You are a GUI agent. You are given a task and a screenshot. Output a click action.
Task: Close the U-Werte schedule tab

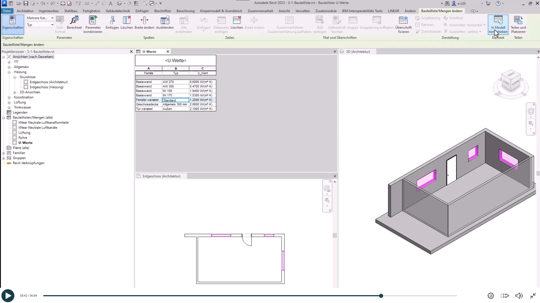pyautogui.click(x=168, y=52)
